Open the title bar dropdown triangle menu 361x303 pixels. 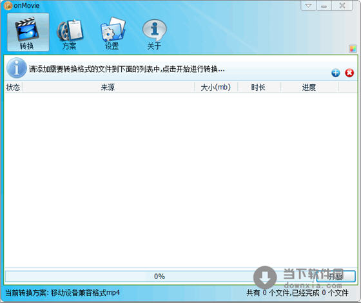[309, 6]
